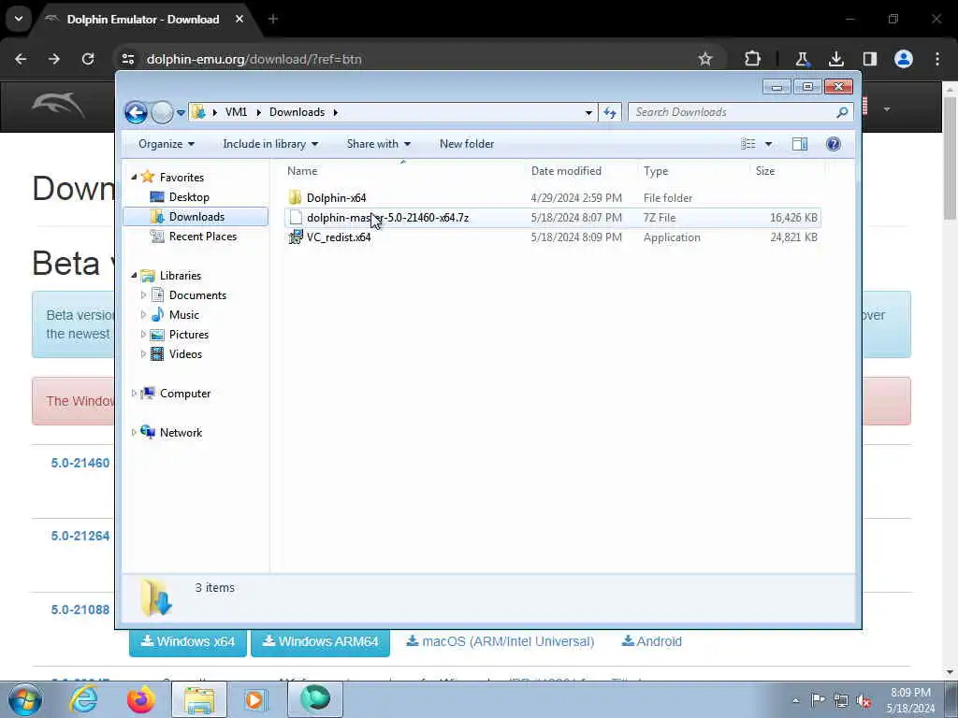
Task: Open the Share with menu
Action: pyautogui.click(x=378, y=144)
